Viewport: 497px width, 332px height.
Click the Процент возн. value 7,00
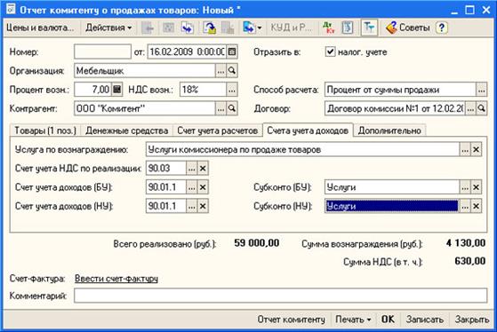pos(93,90)
